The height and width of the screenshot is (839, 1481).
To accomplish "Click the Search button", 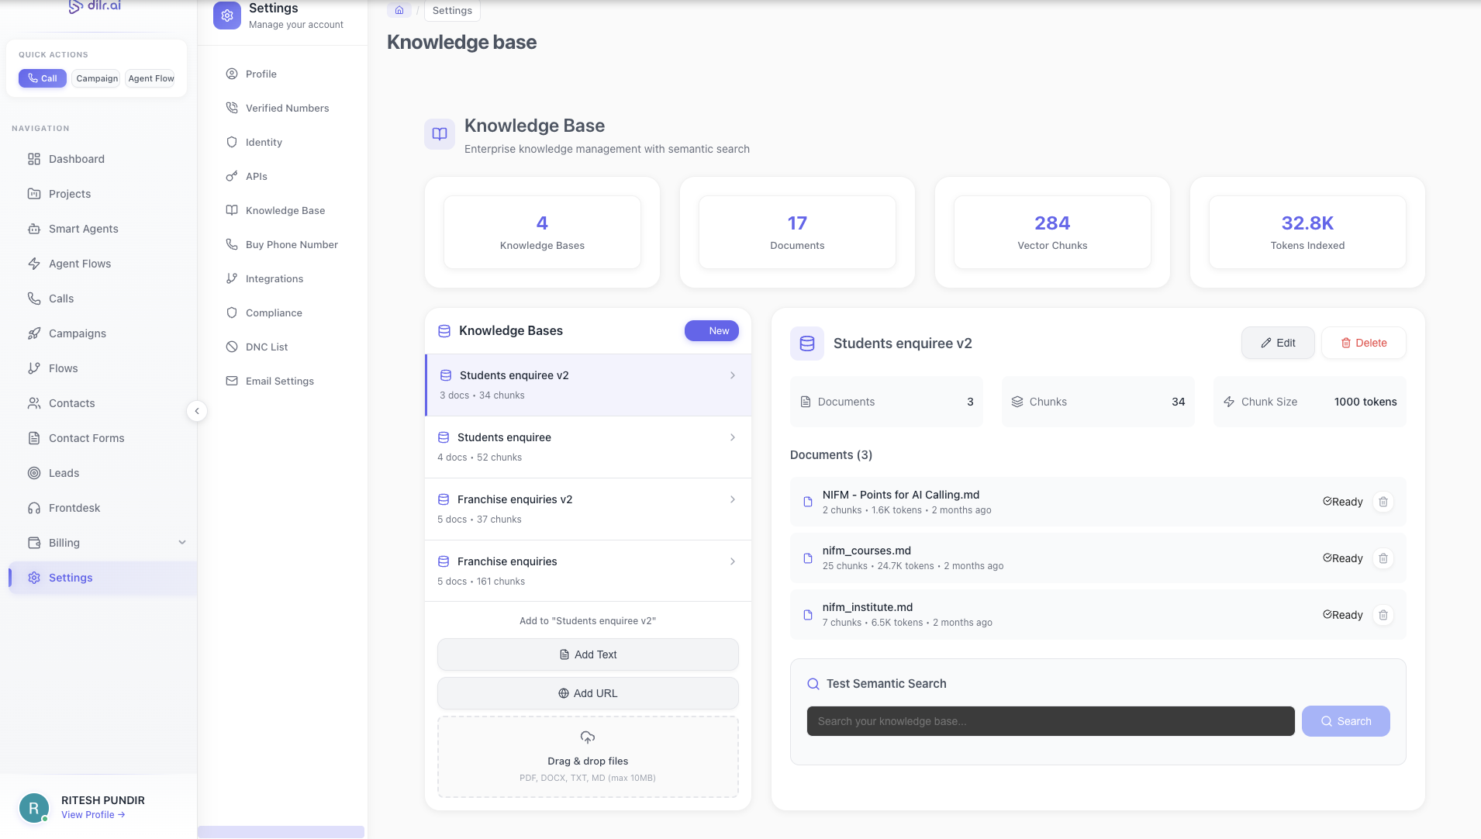I will pyautogui.click(x=1346, y=721).
